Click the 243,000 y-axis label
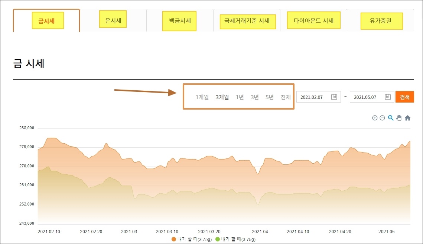This screenshot has height=244, width=423. point(27,223)
